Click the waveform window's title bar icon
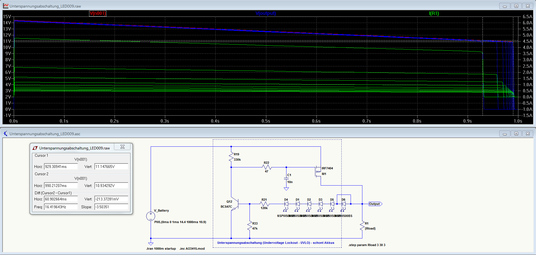Viewport: 536px width, 255px height. coord(6,6)
